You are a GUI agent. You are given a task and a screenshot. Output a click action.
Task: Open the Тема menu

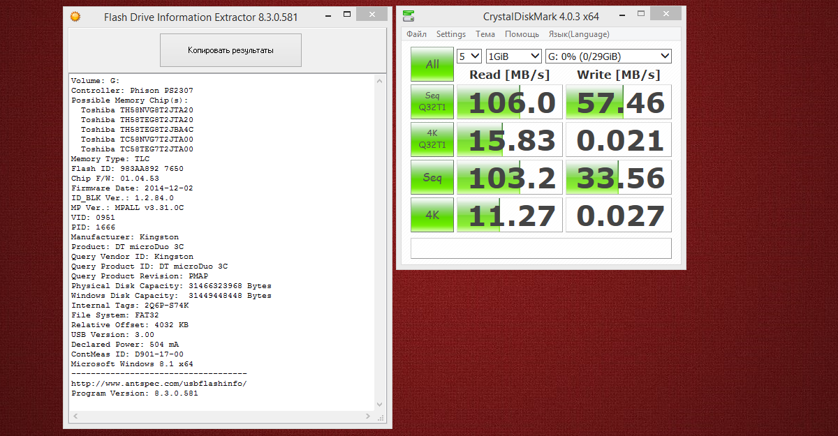point(485,34)
